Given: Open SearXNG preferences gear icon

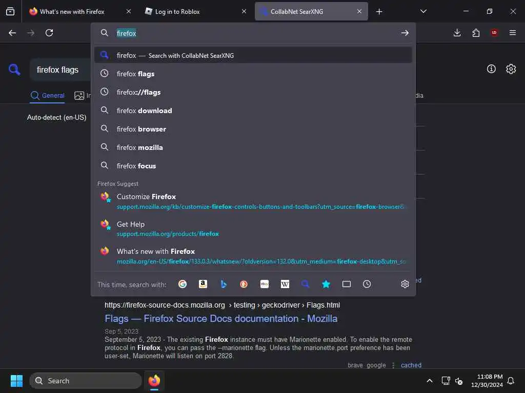Looking at the screenshot, I should (x=511, y=69).
